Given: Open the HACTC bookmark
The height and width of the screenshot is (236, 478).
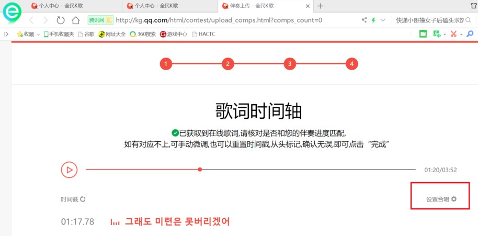Looking at the screenshot, I should click(x=203, y=34).
